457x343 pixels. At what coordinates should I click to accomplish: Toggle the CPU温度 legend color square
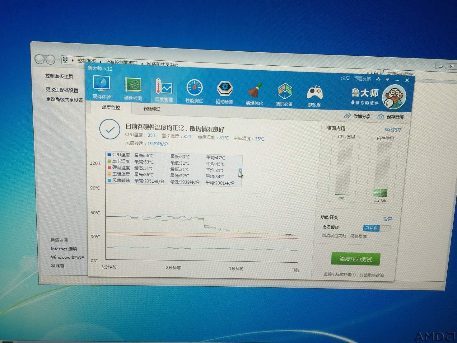(x=109, y=154)
